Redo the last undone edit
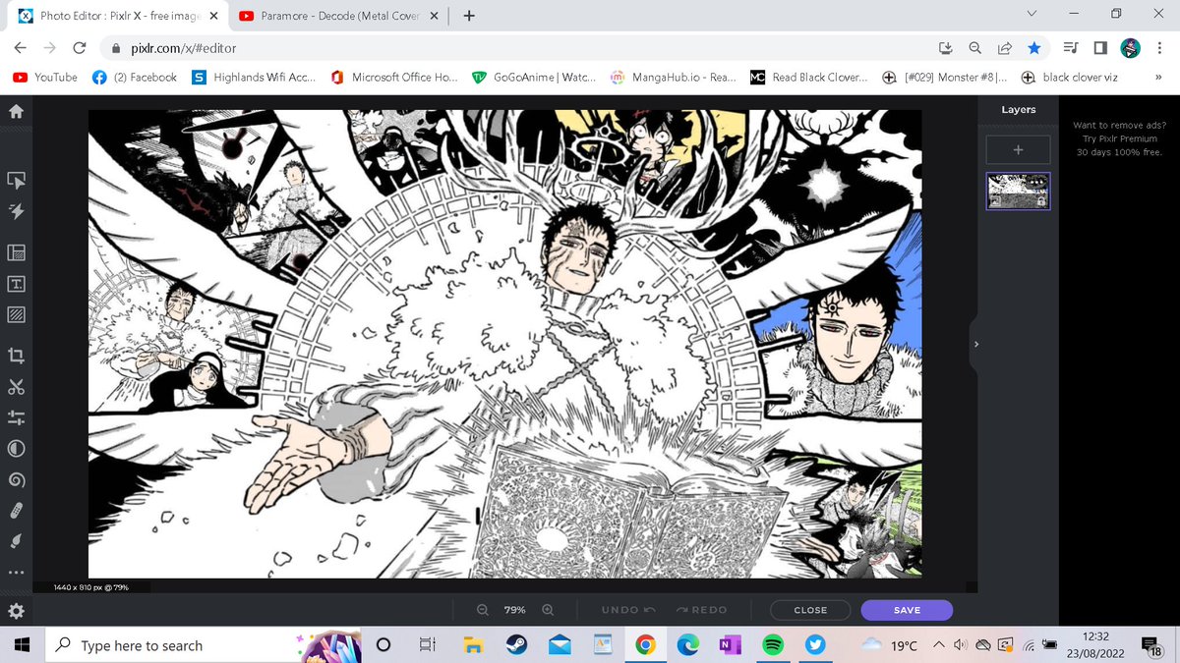The width and height of the screenshot is (1180, 663). pyautogui.click(x=702, y=610)
